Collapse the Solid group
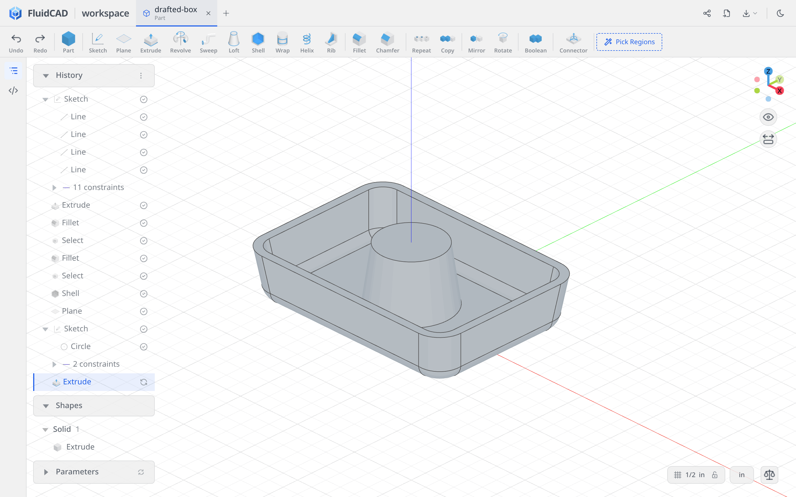Viewport: 796px width, 497px height. point(45,430)
